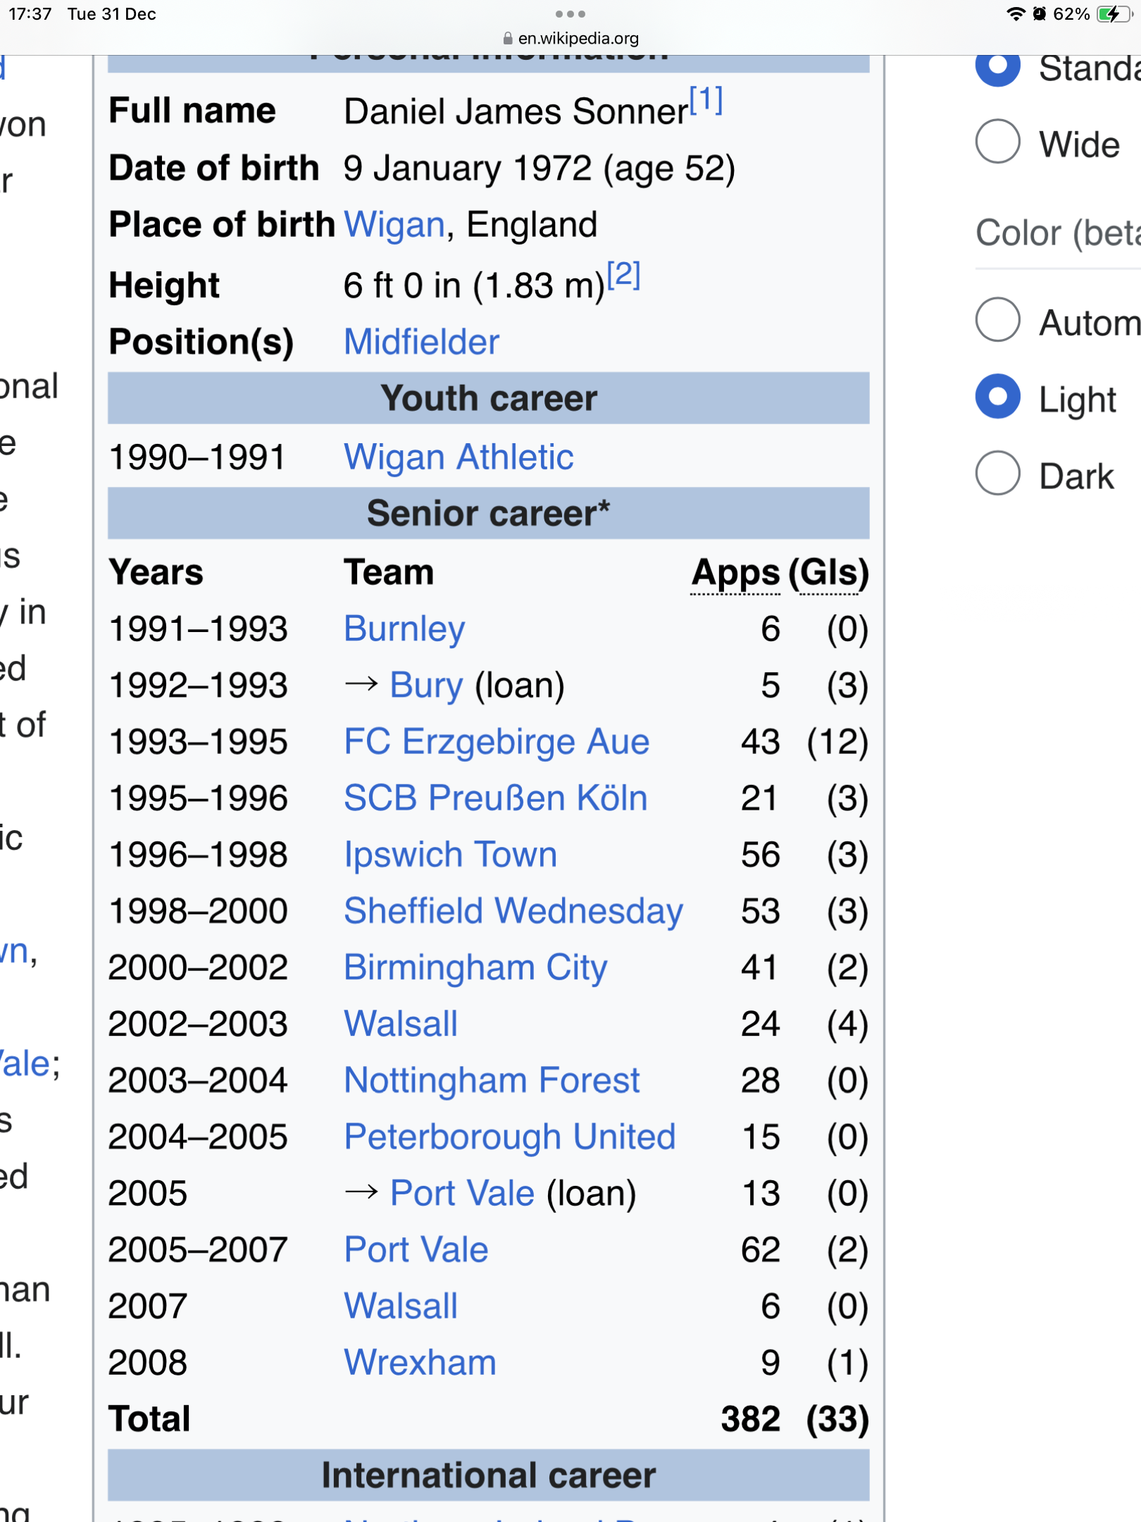
Task: Choose the Dark color option
Action: click(997, 474)
